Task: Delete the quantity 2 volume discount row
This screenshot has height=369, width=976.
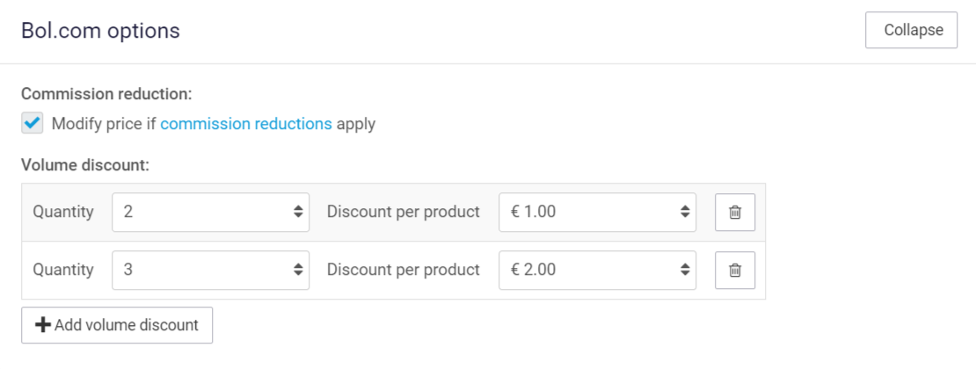Action: tap(735, 213)
